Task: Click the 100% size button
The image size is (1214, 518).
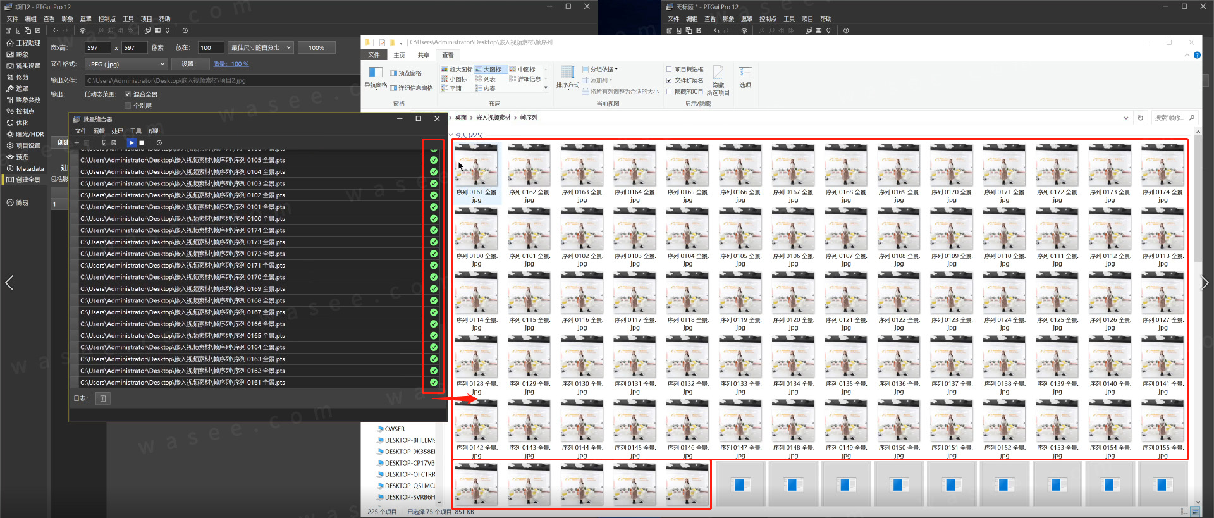Action: point(316,47)
